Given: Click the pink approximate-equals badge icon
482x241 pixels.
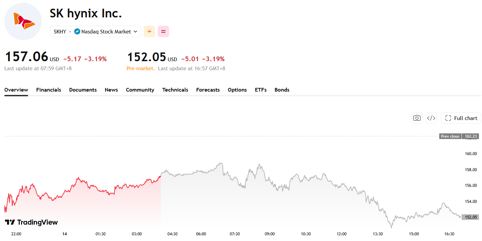Looking at the screenshot, I should point(163,31).
